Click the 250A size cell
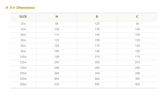This screenshot has height=95, width=164. pos(23,79)
